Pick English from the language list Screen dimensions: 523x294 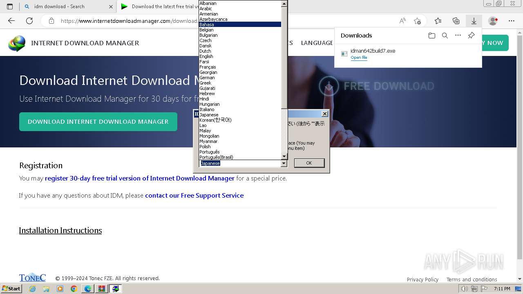click(240, 56)
